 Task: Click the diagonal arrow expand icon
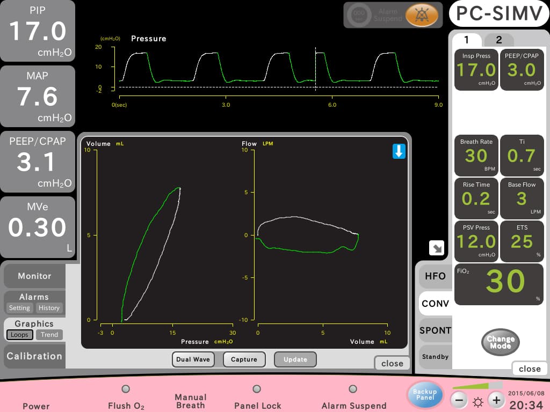(437, 248)
